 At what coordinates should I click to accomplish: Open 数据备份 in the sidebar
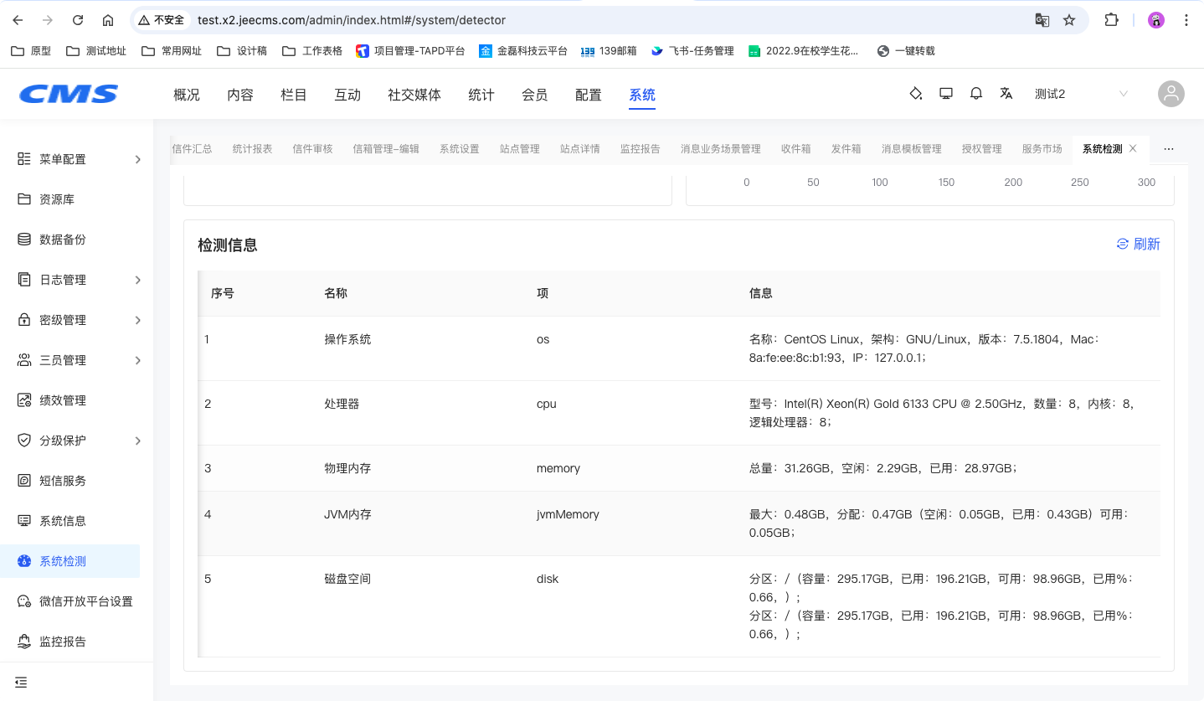click(63, 240)
